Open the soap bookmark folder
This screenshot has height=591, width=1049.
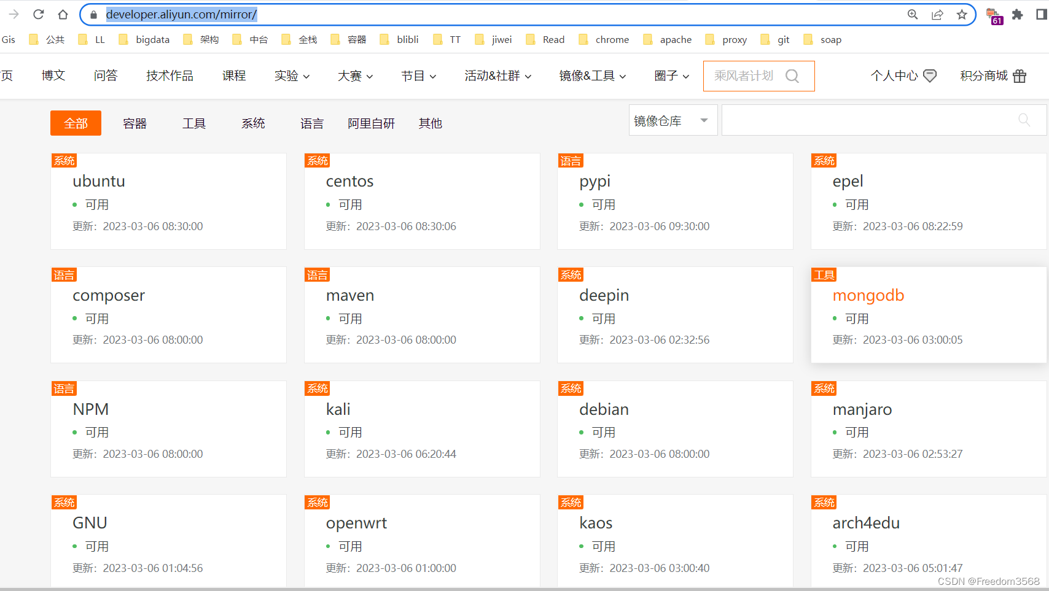822,39
